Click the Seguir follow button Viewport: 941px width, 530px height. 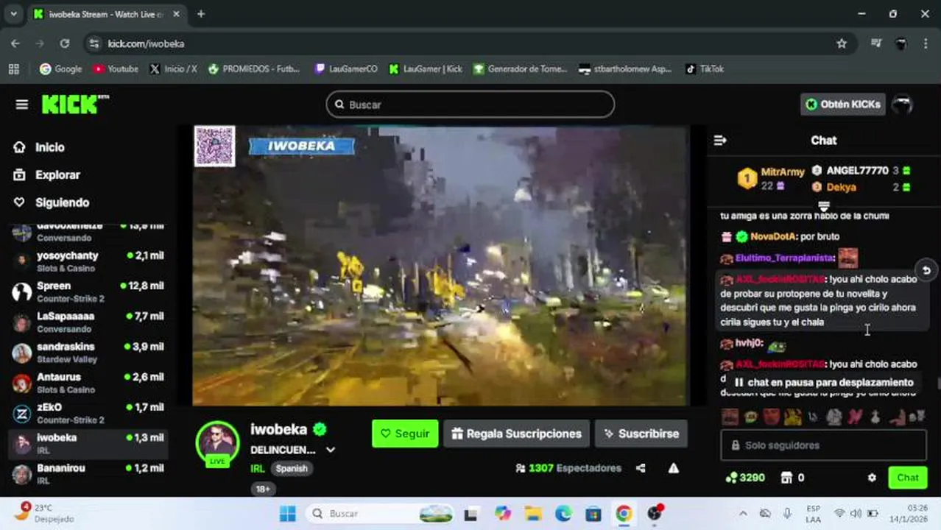click(x=405, y=434)
